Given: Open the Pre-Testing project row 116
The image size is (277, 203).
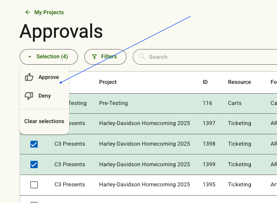Looking at the screenshot, I should (149, 103).
